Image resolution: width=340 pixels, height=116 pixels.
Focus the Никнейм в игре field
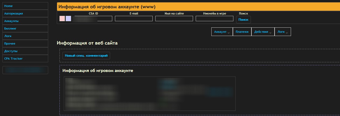(x=215, y=19)
